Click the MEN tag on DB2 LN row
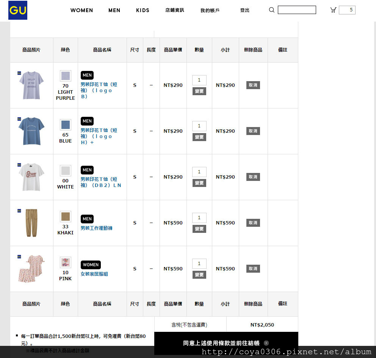Screen dimensions: 376x358 pos(87,170)
